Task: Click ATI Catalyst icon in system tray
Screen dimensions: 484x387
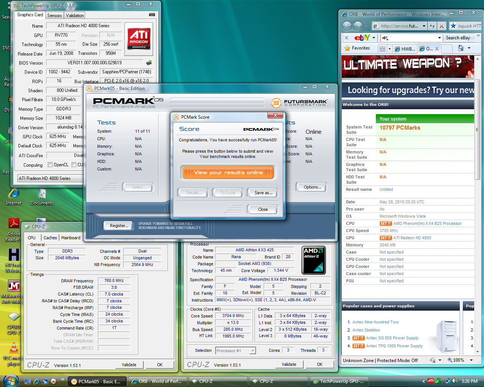Action: pos(431,381)
